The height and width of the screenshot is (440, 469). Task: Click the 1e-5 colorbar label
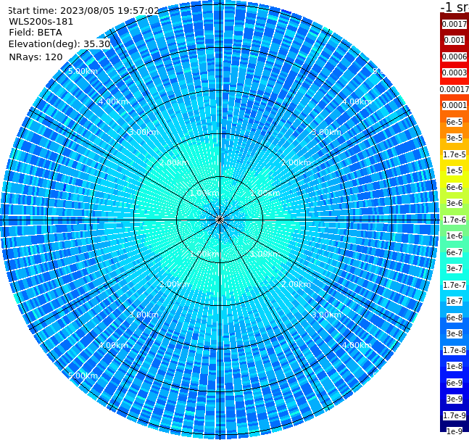(455, 170)
